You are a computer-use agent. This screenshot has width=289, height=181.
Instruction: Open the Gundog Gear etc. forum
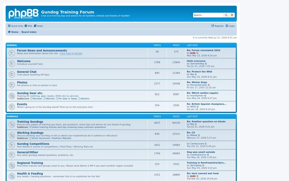click(x=30, y=93)
